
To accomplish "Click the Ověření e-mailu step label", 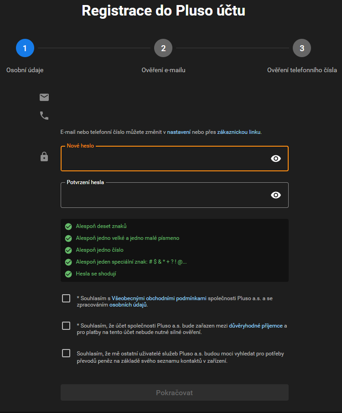I will [164, 70].
